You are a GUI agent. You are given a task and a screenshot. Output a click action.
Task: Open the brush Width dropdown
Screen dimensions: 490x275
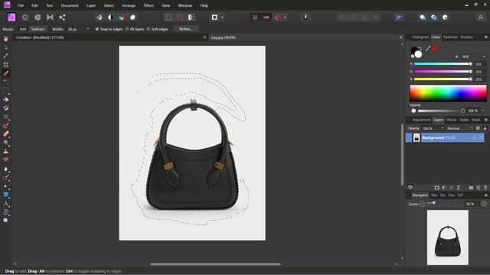(88, 29)
